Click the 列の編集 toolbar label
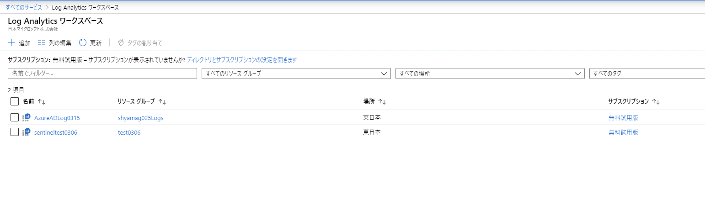 [60, 43]
